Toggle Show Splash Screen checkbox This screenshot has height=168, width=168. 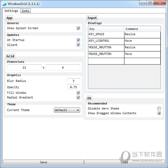point(78,28)
